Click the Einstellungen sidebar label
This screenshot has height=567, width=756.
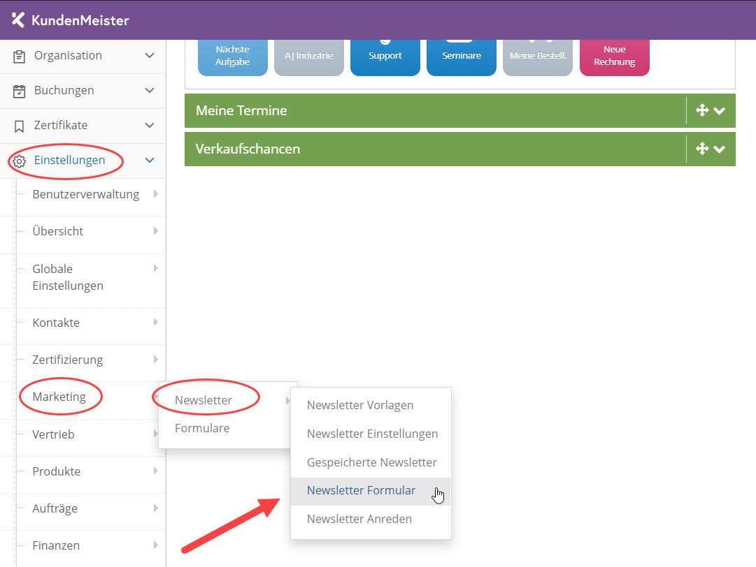[69, 161]
